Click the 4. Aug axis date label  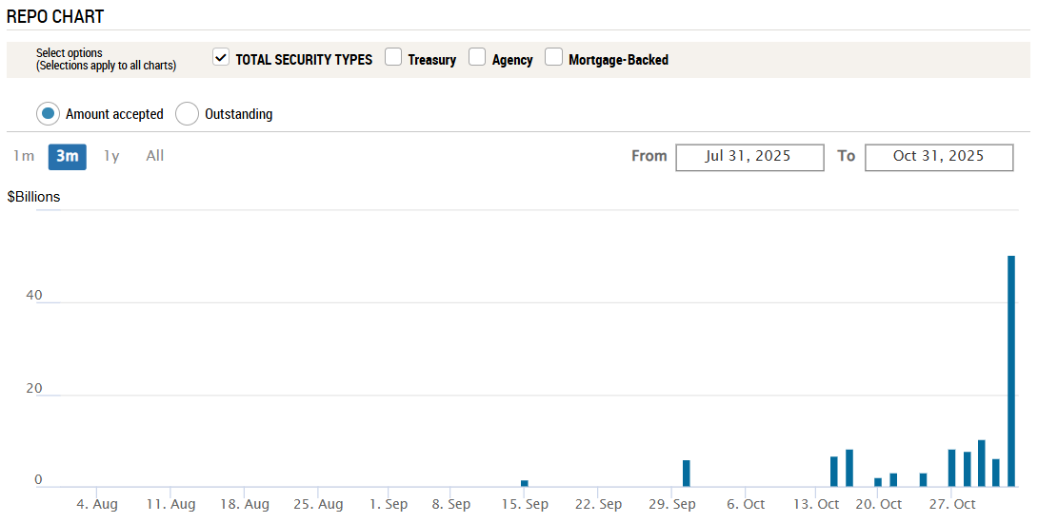[96, 504]
